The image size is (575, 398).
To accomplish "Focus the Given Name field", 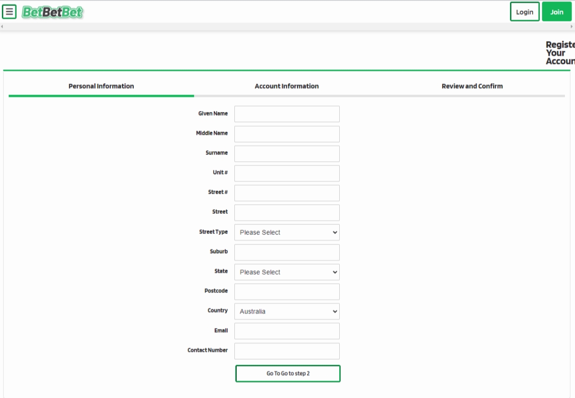I will click(287, 114).
